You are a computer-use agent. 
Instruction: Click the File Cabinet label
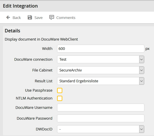[x=42, y=70]
